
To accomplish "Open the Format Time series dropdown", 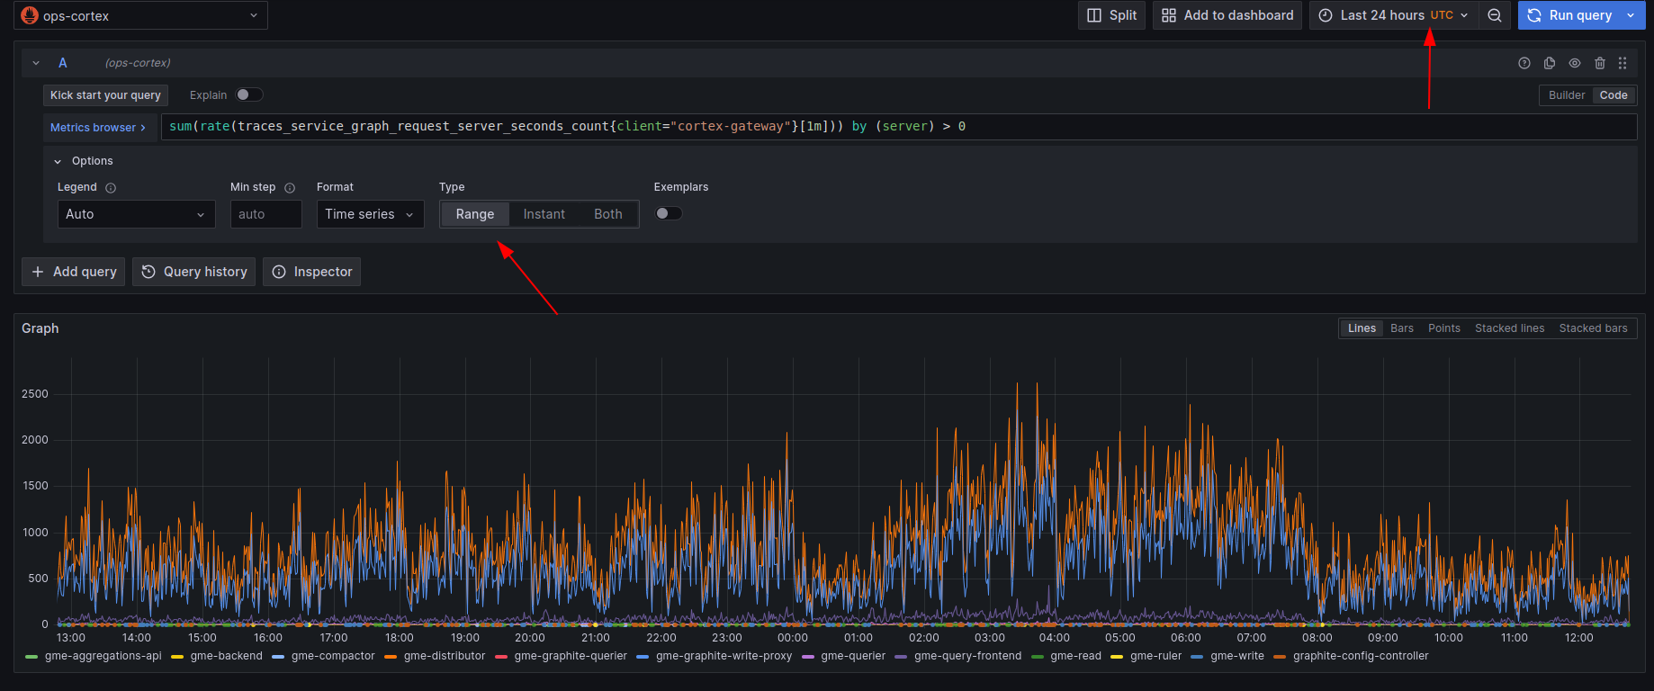I will (x=370, y=214).
